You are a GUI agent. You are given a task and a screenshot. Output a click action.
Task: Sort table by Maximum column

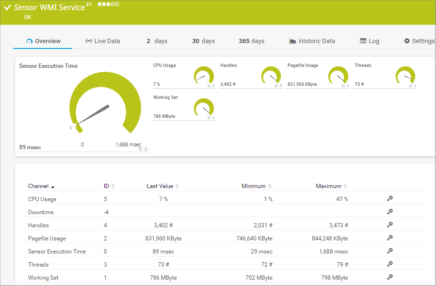pyautogui.click(x=331, y=186)
